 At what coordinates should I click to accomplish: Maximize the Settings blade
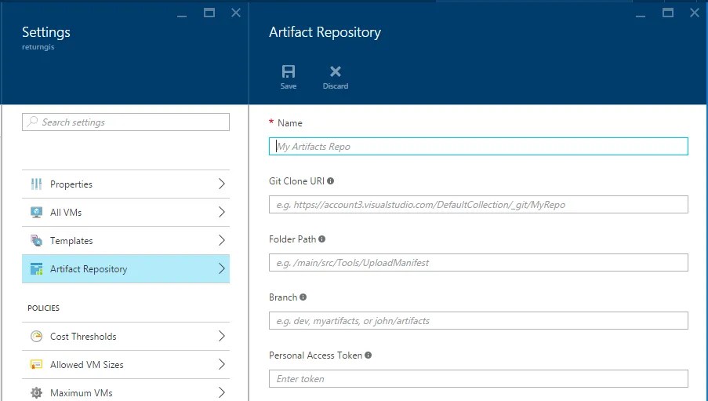[x=209, y=13]
